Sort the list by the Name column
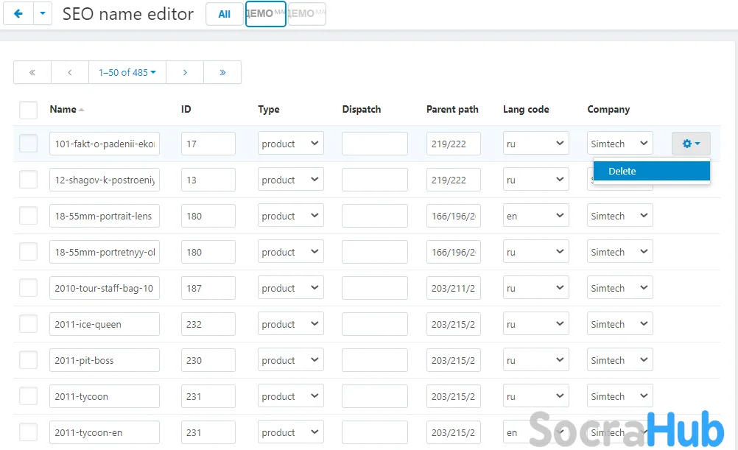The height and width of the screenshot is (450, 738). pos(63,109)
